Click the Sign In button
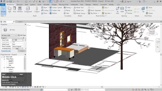Screen dimensions: 162x91 click(x=128, y=2)
